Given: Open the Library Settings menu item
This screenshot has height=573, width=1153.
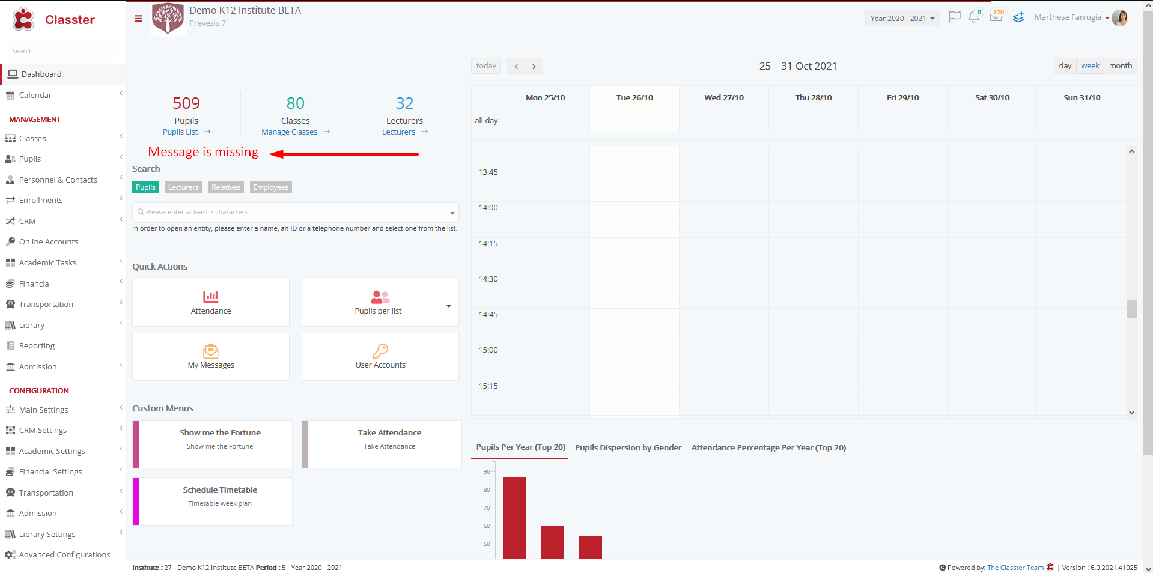Looking at the screenshot, I should pos(63,534).
